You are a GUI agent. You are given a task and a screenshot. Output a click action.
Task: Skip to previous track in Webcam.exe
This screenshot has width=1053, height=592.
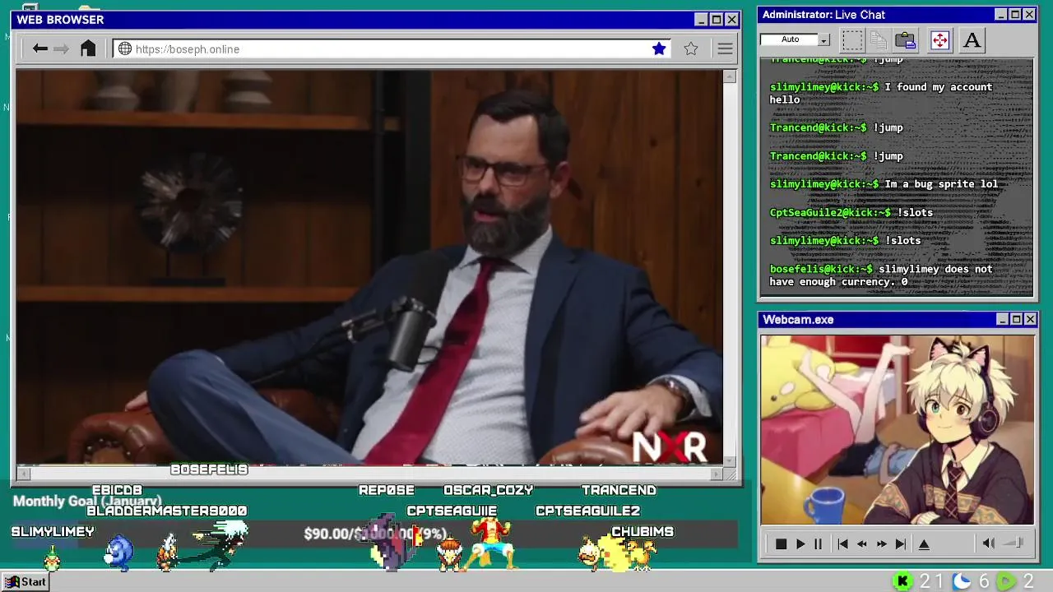click(842, 544)
